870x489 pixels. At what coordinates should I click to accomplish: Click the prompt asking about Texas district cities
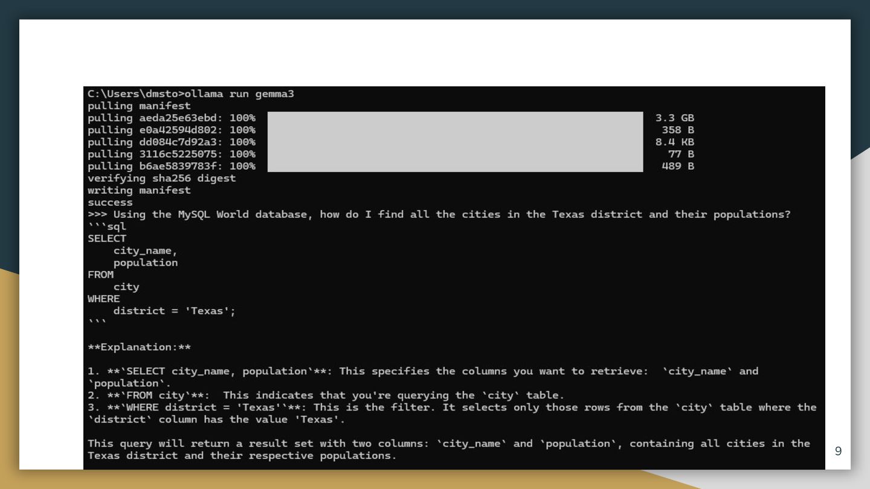tap(439, 215)
